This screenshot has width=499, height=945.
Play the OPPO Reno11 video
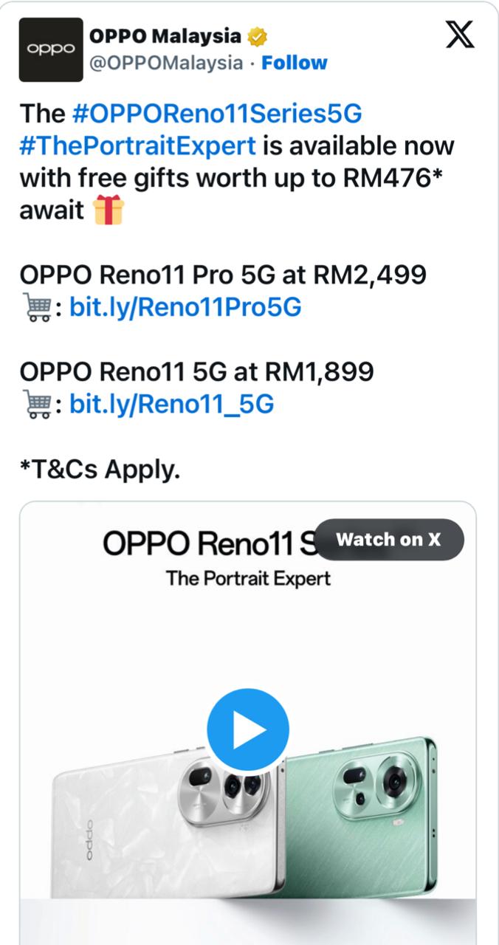point(248,730)
